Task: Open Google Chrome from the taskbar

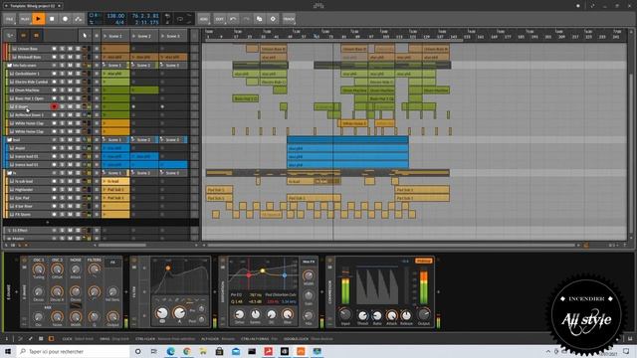Action: pyautogui.click(x=187, y=351)
